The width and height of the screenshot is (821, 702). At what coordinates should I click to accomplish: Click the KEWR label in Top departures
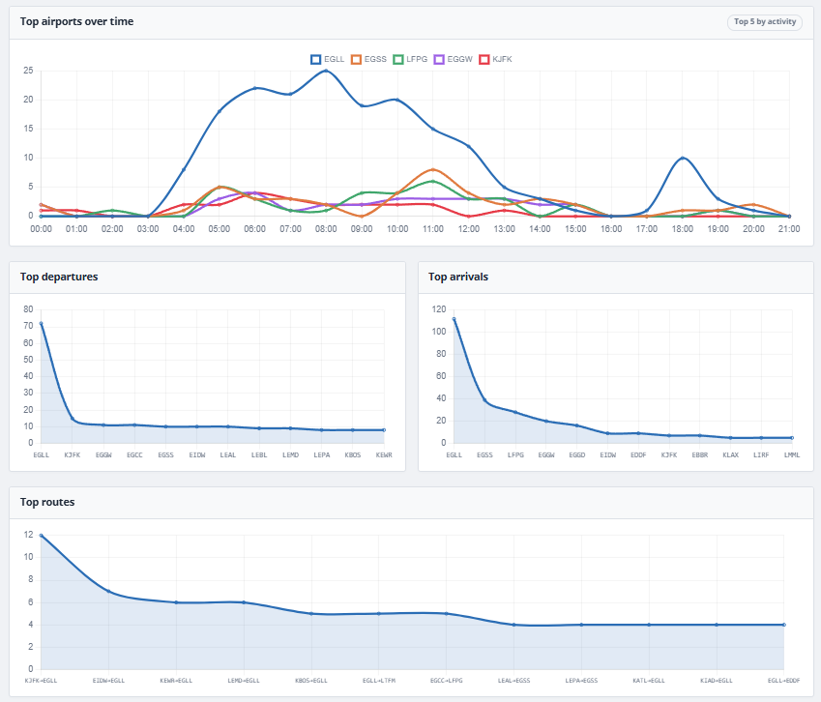[x=384, y=454]
